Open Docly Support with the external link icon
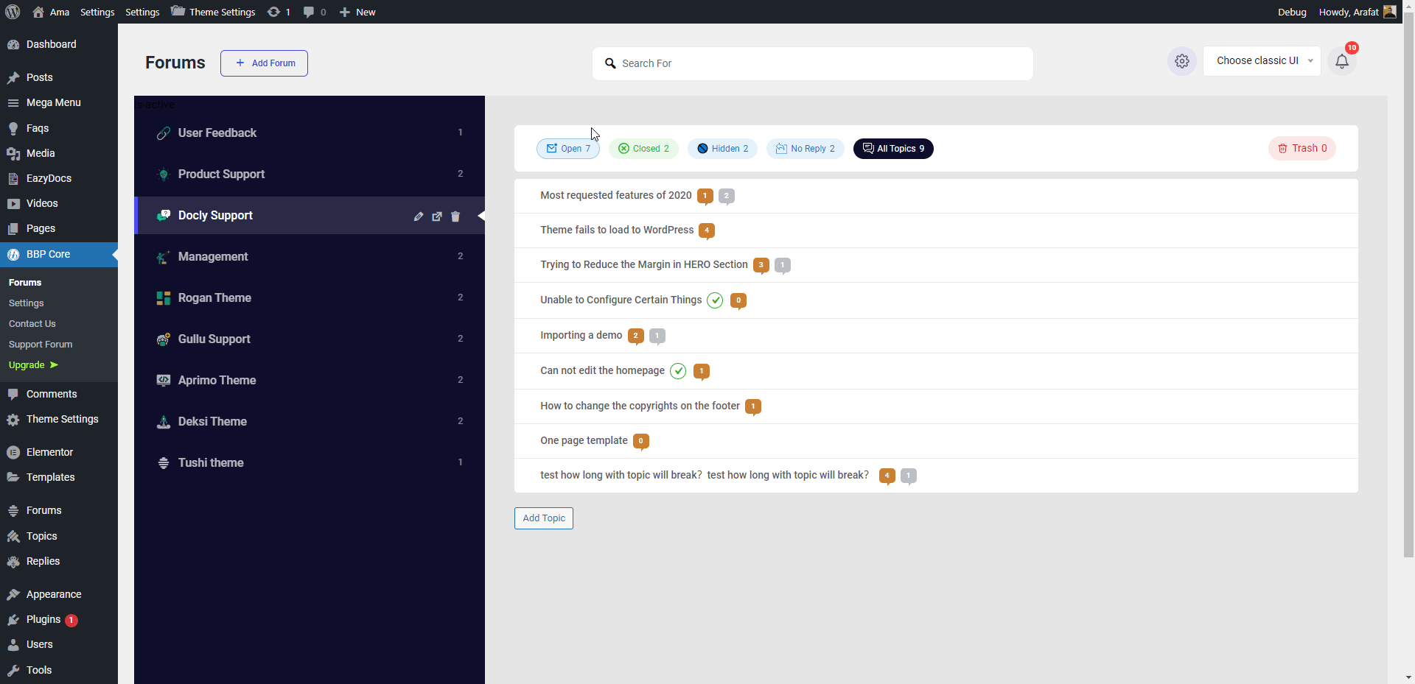 pyautogui.click(x=437, y=216)
